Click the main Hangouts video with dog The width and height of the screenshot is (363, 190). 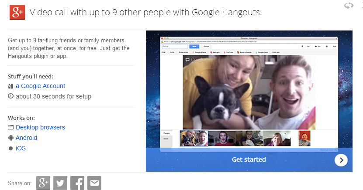249,92
